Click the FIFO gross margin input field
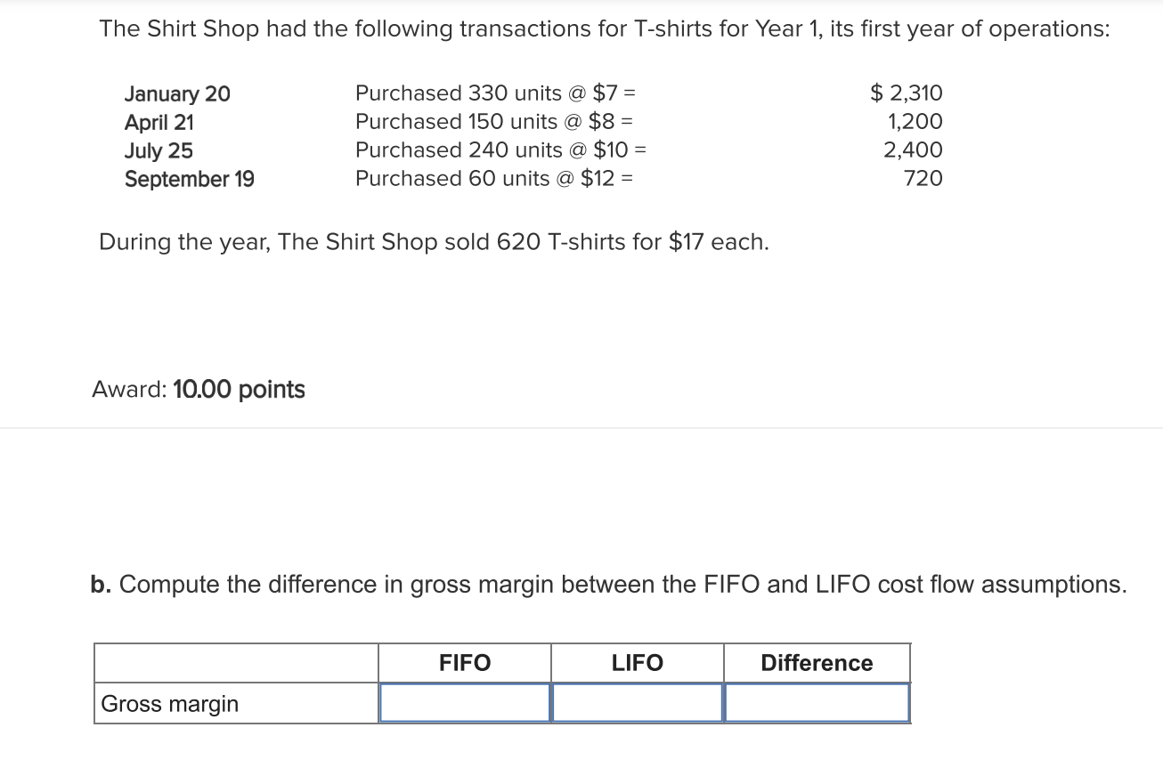This screenshot has height=776, width=1163. (x=464, y=703)
